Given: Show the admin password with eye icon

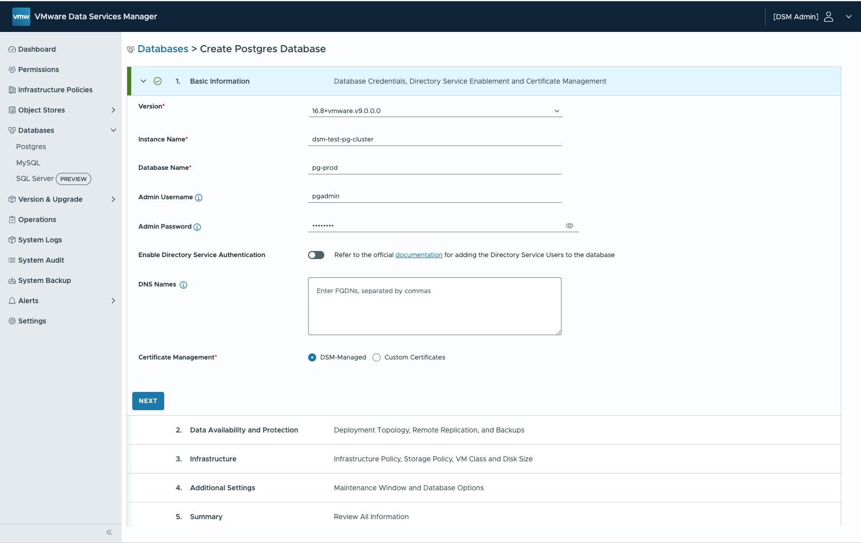Looking at the screenshot, I should pos(570,226).
